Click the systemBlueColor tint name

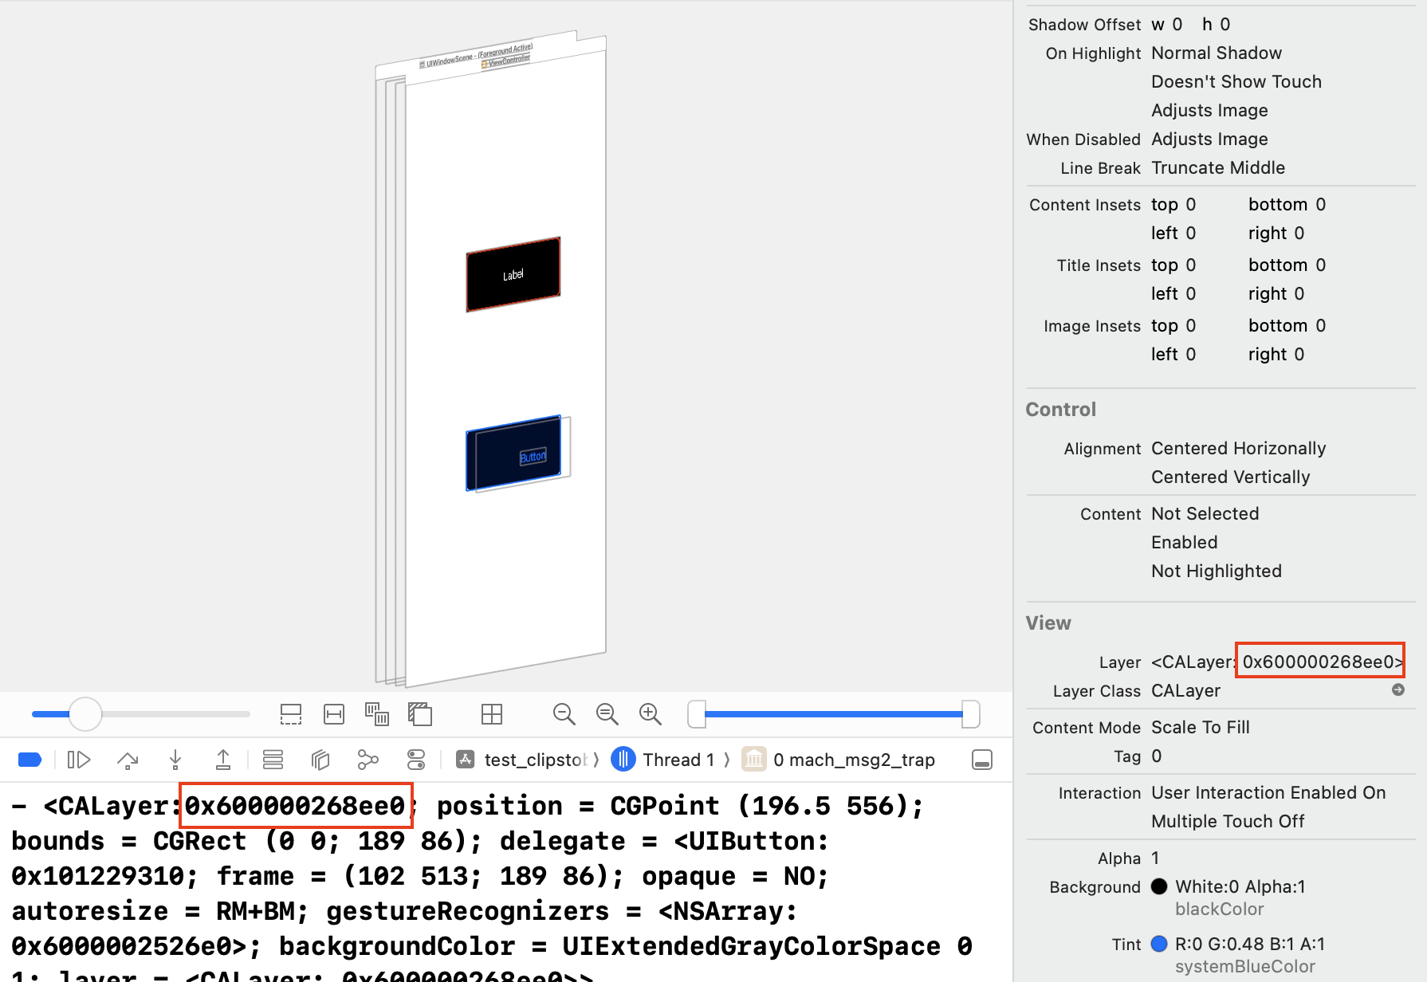[x=1245, y=966]
